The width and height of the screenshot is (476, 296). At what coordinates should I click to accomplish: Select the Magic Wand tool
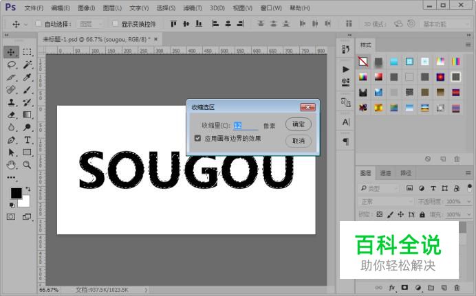(27, 65)
